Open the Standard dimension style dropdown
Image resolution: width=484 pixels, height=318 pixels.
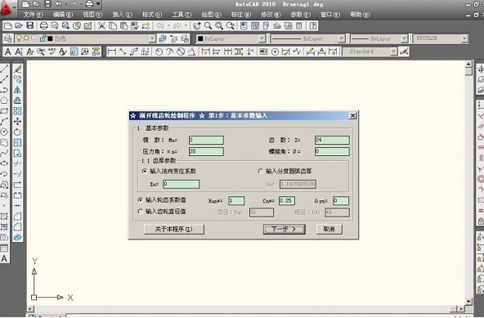[x=393, y=52]
